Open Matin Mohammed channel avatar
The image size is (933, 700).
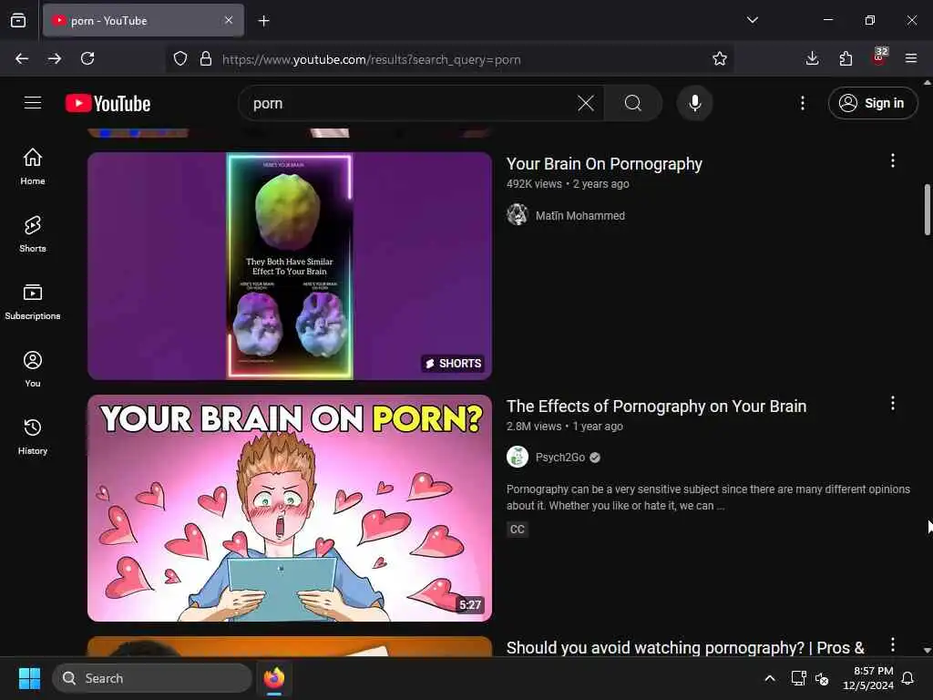(x=518, y=215)
